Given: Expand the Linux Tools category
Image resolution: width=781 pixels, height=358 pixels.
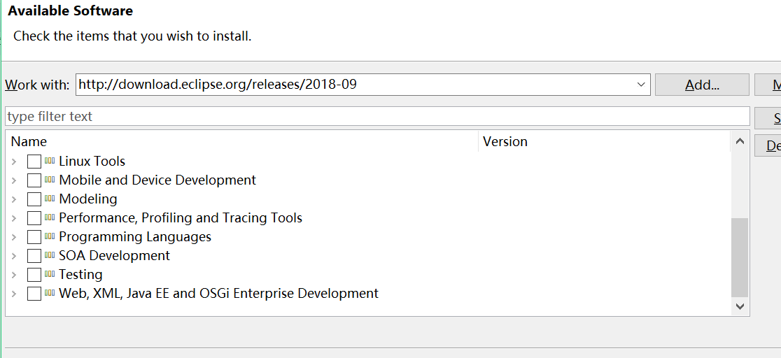Looking at the screenshot, I should click(x=14, y=162).
